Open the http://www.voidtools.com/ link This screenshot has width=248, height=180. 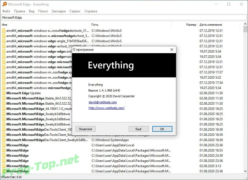[x=107, y=108]
